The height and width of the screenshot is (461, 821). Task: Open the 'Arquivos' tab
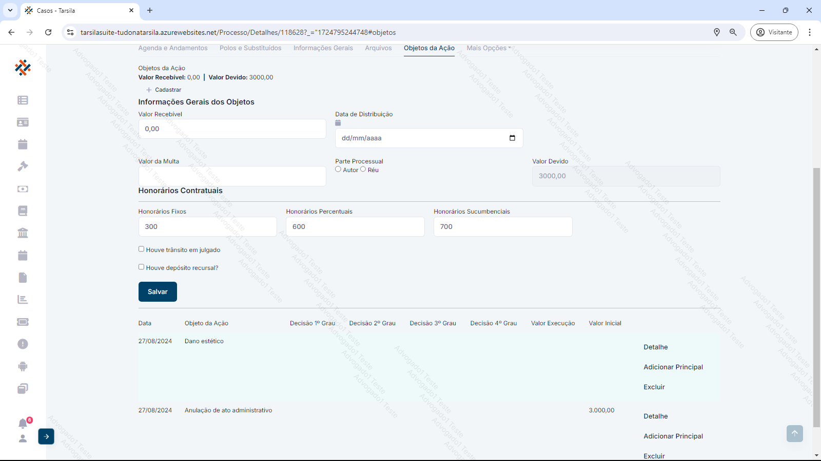tap(378, 48)
